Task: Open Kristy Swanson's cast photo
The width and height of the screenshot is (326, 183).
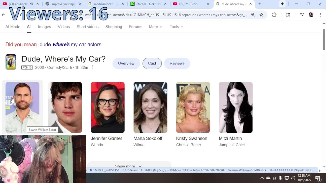Action: (x=193, y=107)
